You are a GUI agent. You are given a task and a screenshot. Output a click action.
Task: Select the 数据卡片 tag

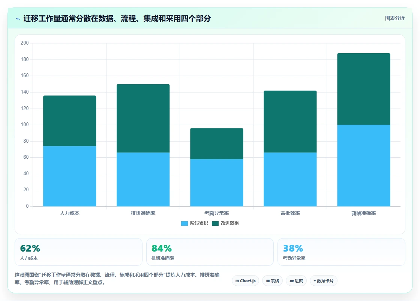point(324,281)
